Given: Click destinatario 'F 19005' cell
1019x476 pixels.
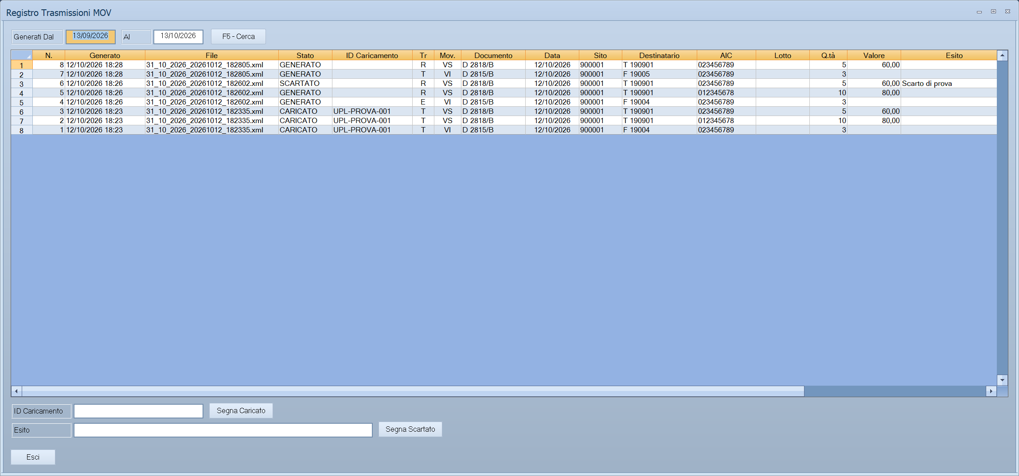Looking at the screenshot, I should click(660, 74).
